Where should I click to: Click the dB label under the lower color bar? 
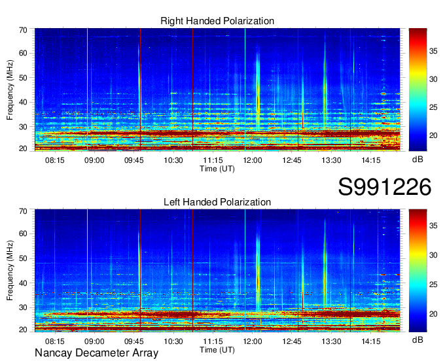click(x=418, y=339)
